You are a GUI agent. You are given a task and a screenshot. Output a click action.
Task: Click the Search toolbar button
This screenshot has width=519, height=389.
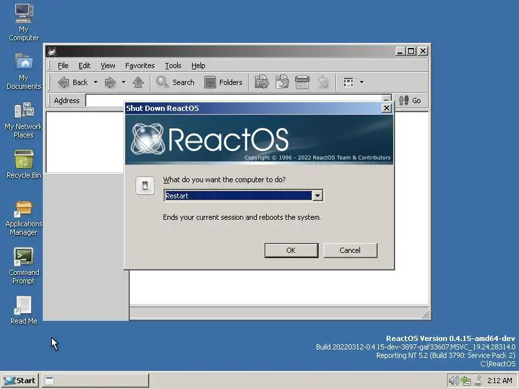175,82
